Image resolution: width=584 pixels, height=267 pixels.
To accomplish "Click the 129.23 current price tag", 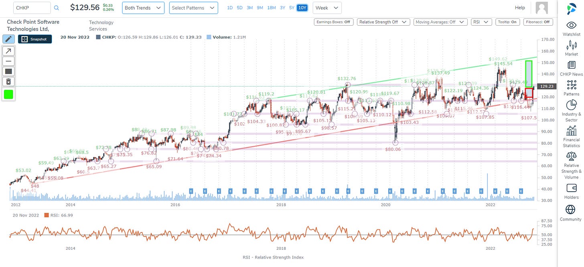I will (x=547, y=86).
